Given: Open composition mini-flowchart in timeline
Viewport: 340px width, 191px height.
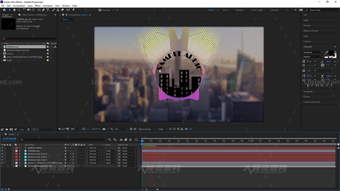Looking at the screenshot, I should (109, 140).
